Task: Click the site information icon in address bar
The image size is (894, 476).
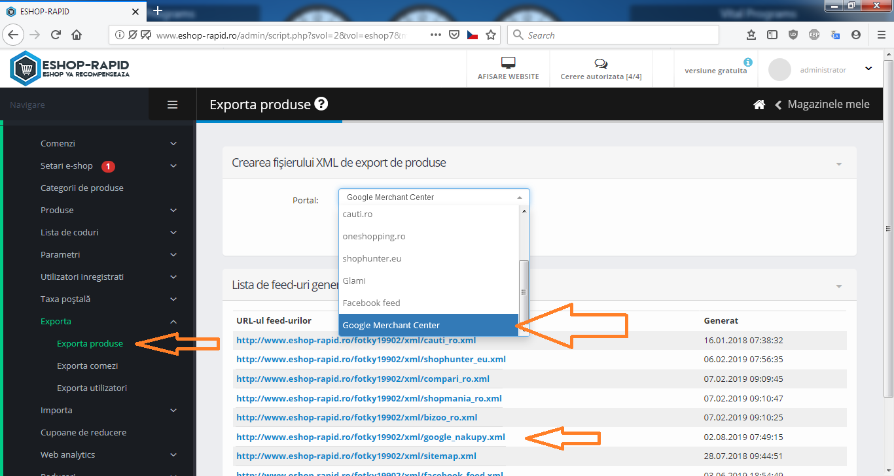Action: (120, 35)
